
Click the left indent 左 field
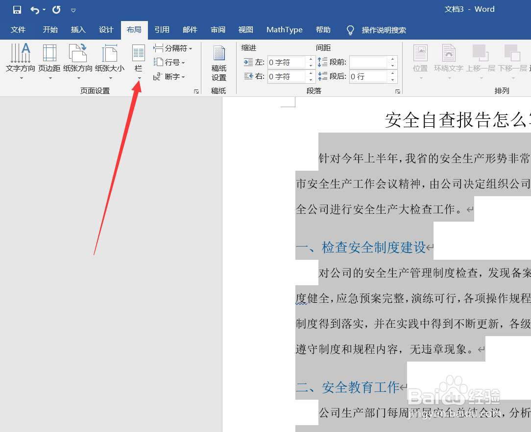287,62
